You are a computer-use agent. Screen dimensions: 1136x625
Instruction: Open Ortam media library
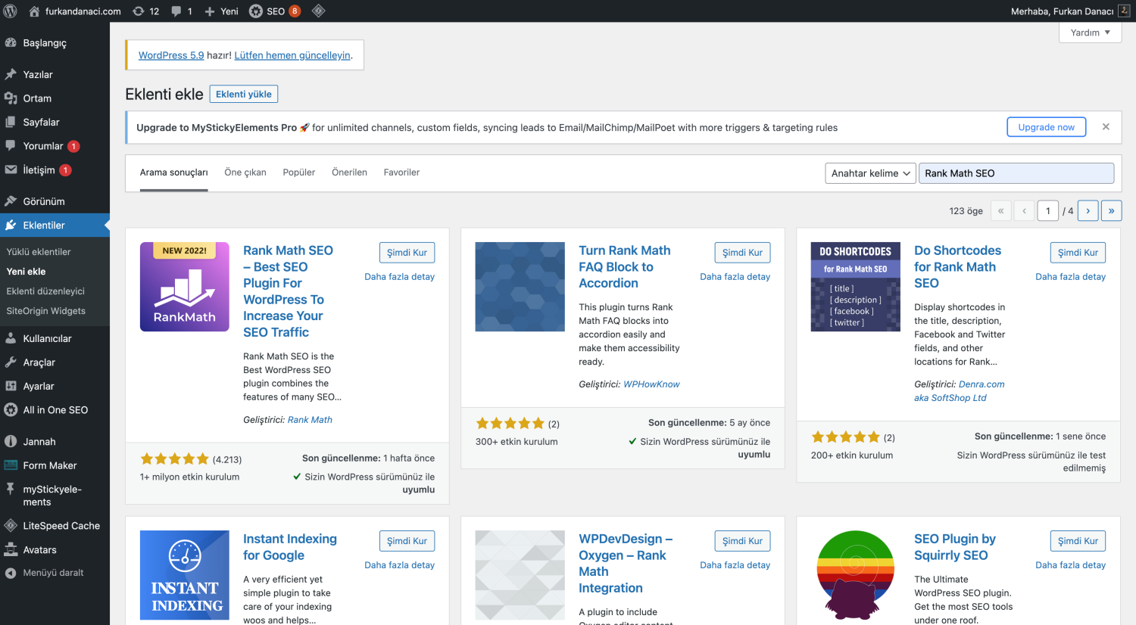pyautogui.click(x=55, y=98)
